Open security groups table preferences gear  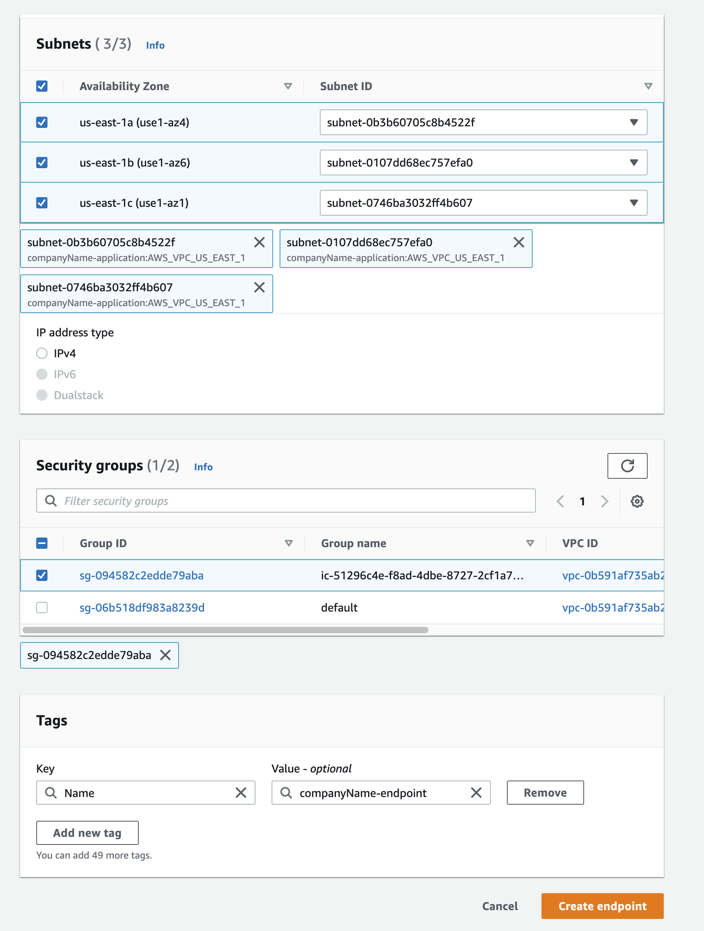coord(636,501)
